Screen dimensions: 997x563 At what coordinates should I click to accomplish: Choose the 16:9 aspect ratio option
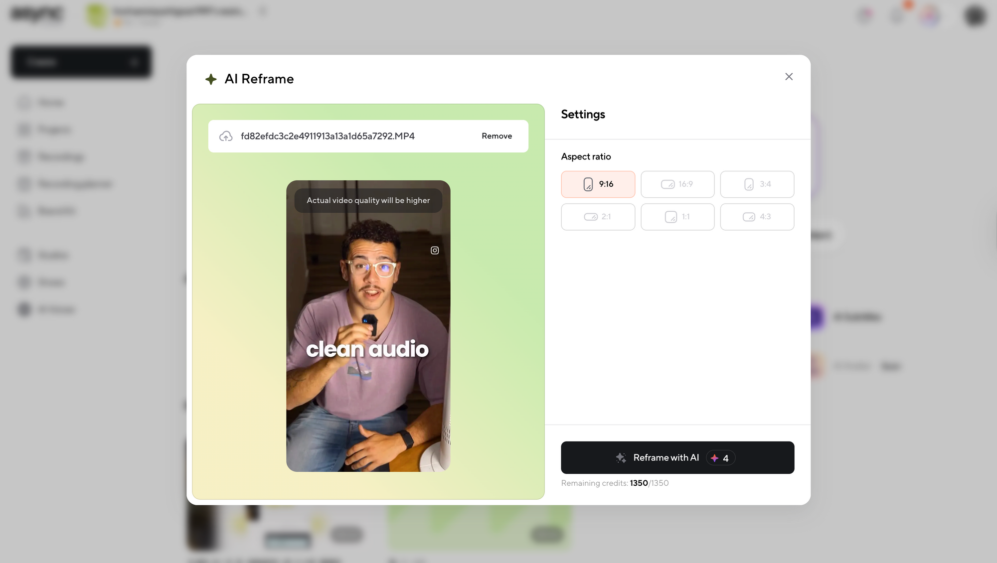[x=677, y=184]
